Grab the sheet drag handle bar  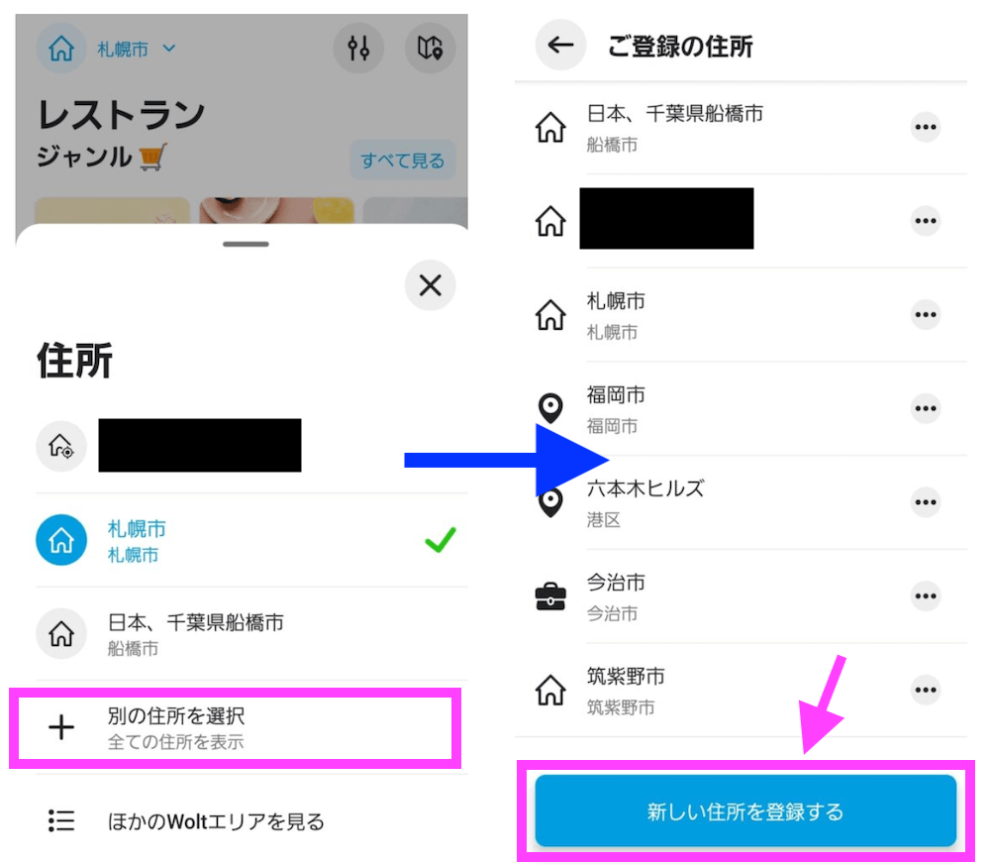pyautogui.click(x=246, y=244)
